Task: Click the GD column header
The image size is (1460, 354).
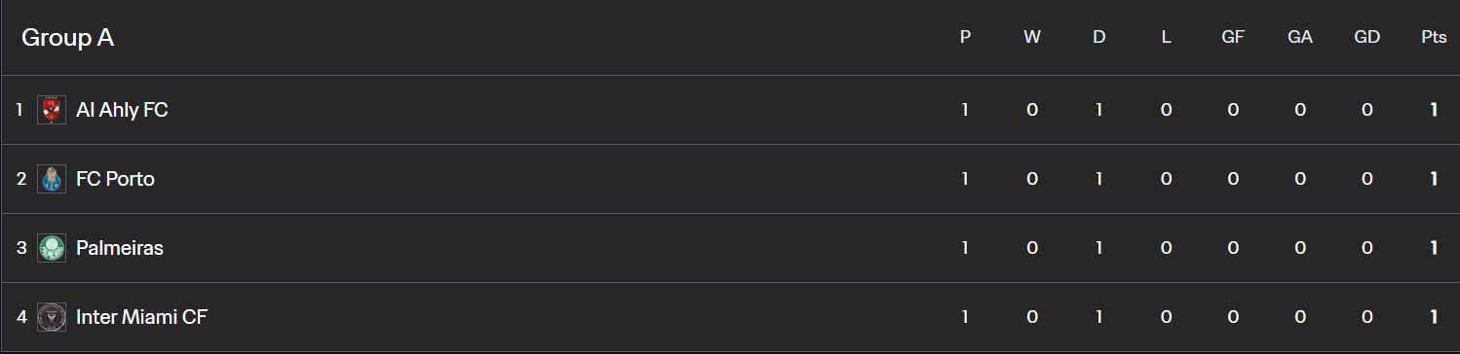Action: pyautogui.click(x=1367, y=37)
